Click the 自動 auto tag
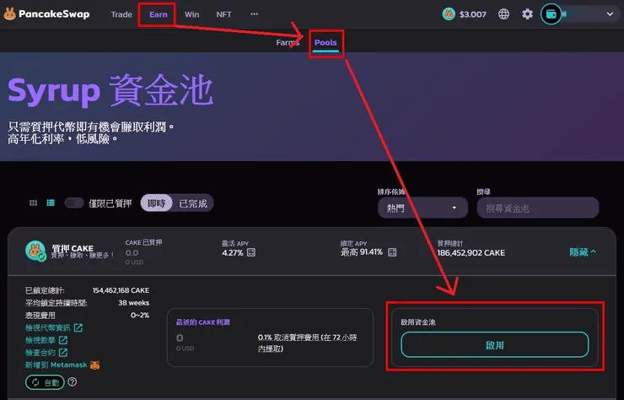 [x=45, y=382]
